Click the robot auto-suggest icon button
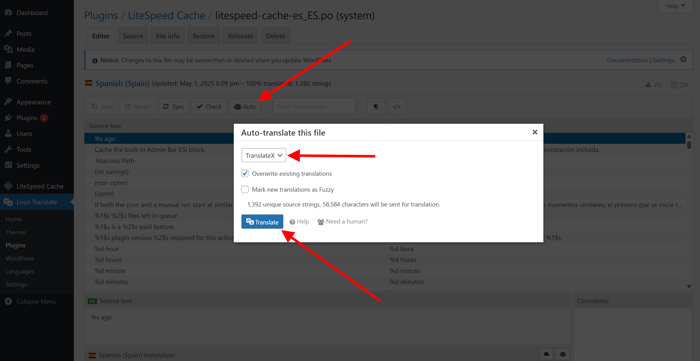 (x=563, y=354)
